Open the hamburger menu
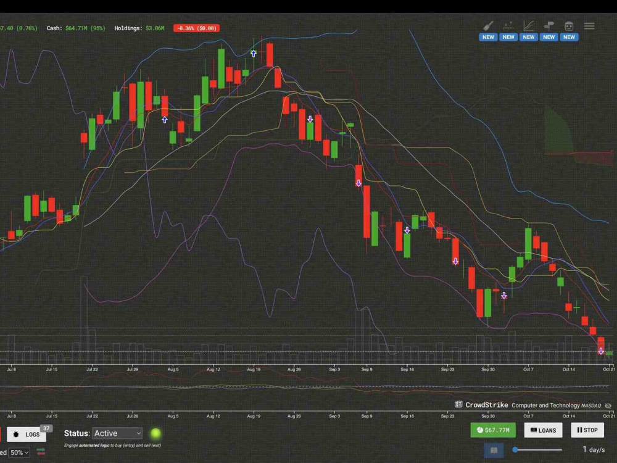Screen dimensions: 617x463 click(x=589, y=26)
